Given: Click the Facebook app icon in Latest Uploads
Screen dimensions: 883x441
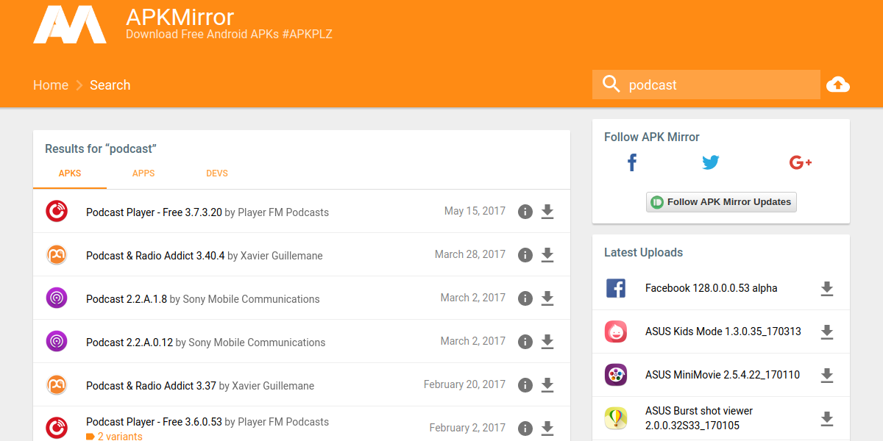Looking at the screenshot, I should (x=616, y=288).
